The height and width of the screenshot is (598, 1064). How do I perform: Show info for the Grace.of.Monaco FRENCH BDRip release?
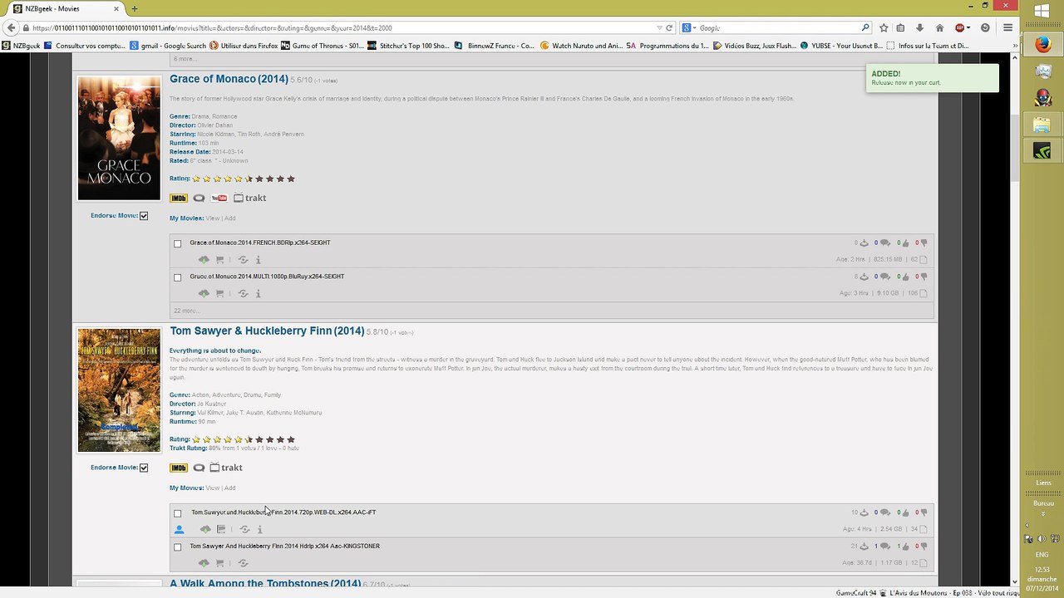[258, 259]
